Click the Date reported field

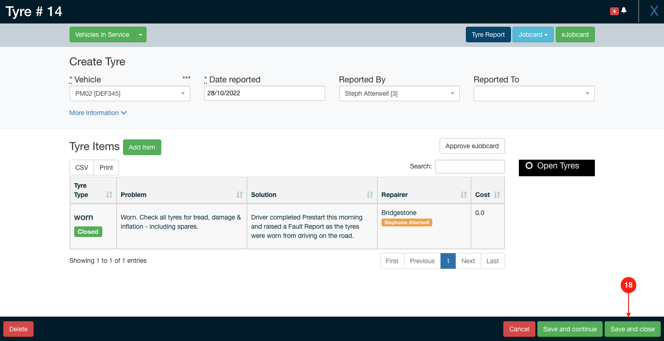coord(264,93)
